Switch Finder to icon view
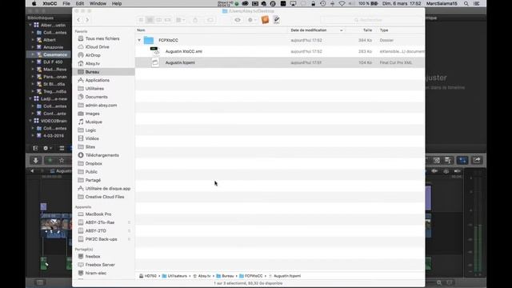The height and width of the screenshot is (288, 512). 141,20
